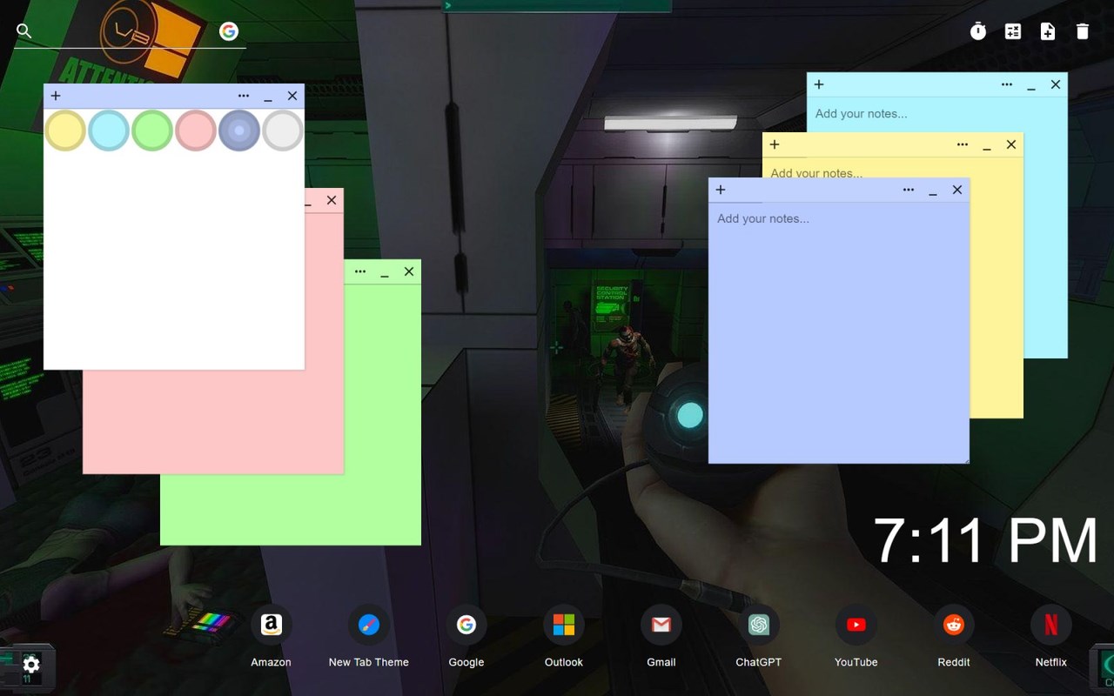
Task: Open the Amazon shortcut
Action: point(272,637)
